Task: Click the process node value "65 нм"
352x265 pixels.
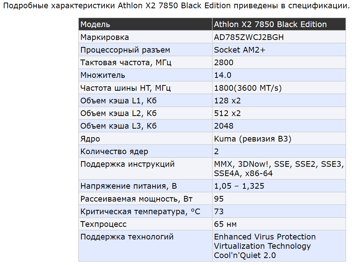Action: 225,224
